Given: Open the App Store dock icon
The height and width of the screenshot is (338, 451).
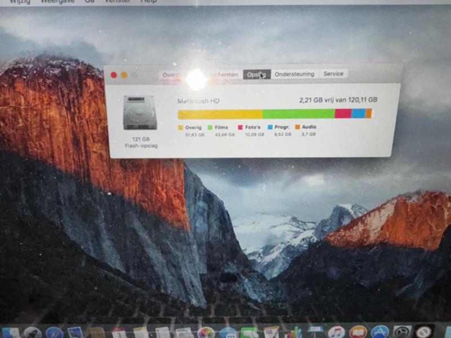Looking at the screenshot, I should point(379,332).
